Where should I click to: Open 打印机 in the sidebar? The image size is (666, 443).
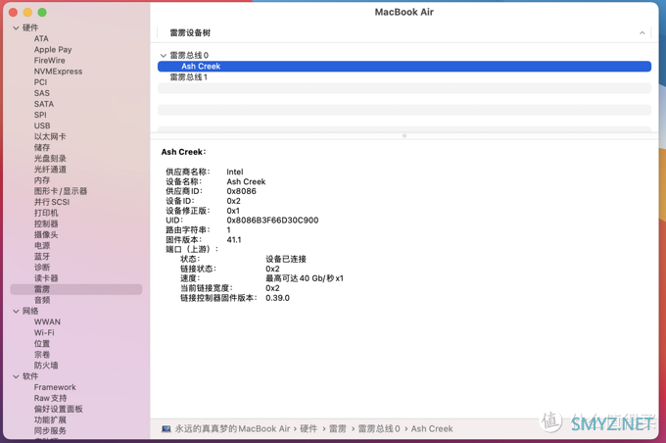coord(46,213)
